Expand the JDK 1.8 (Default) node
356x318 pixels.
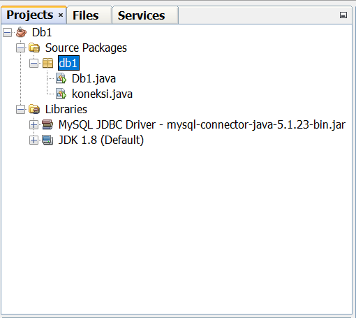click(x=34, y=140)
